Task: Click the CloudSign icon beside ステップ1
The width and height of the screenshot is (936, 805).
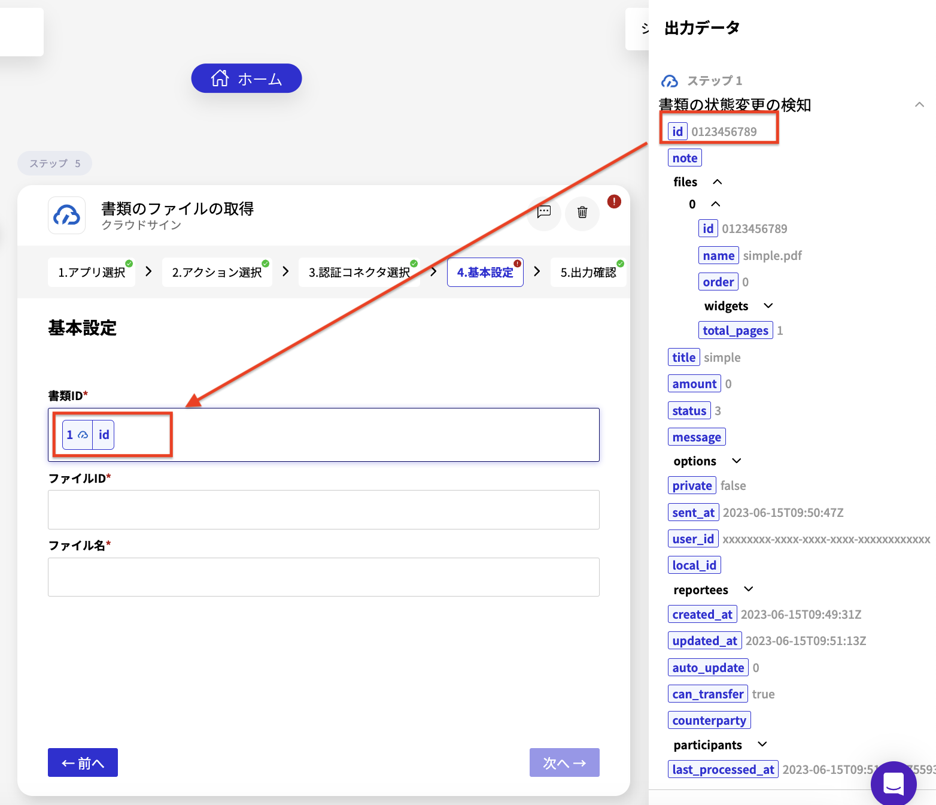Action: (670, 81)
